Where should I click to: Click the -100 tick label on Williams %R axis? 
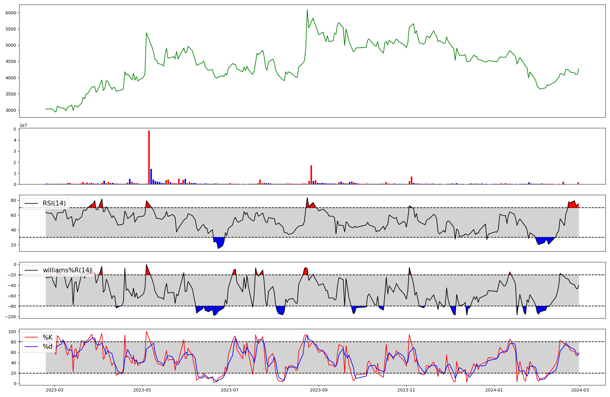pyautogui.click(x=10, y=317)
